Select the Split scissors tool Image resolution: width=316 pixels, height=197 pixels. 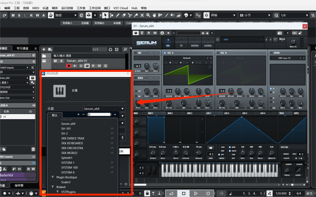click(x=130, y=15)
